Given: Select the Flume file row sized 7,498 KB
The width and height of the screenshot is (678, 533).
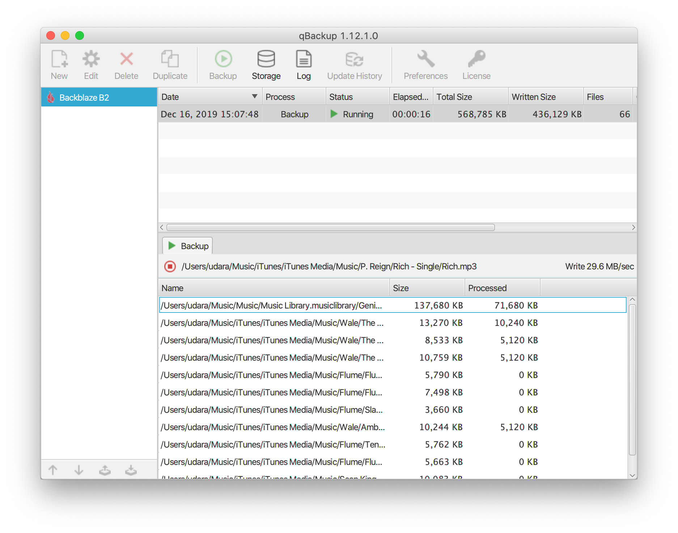Looking at the screenshot, I should pos(393,392).
